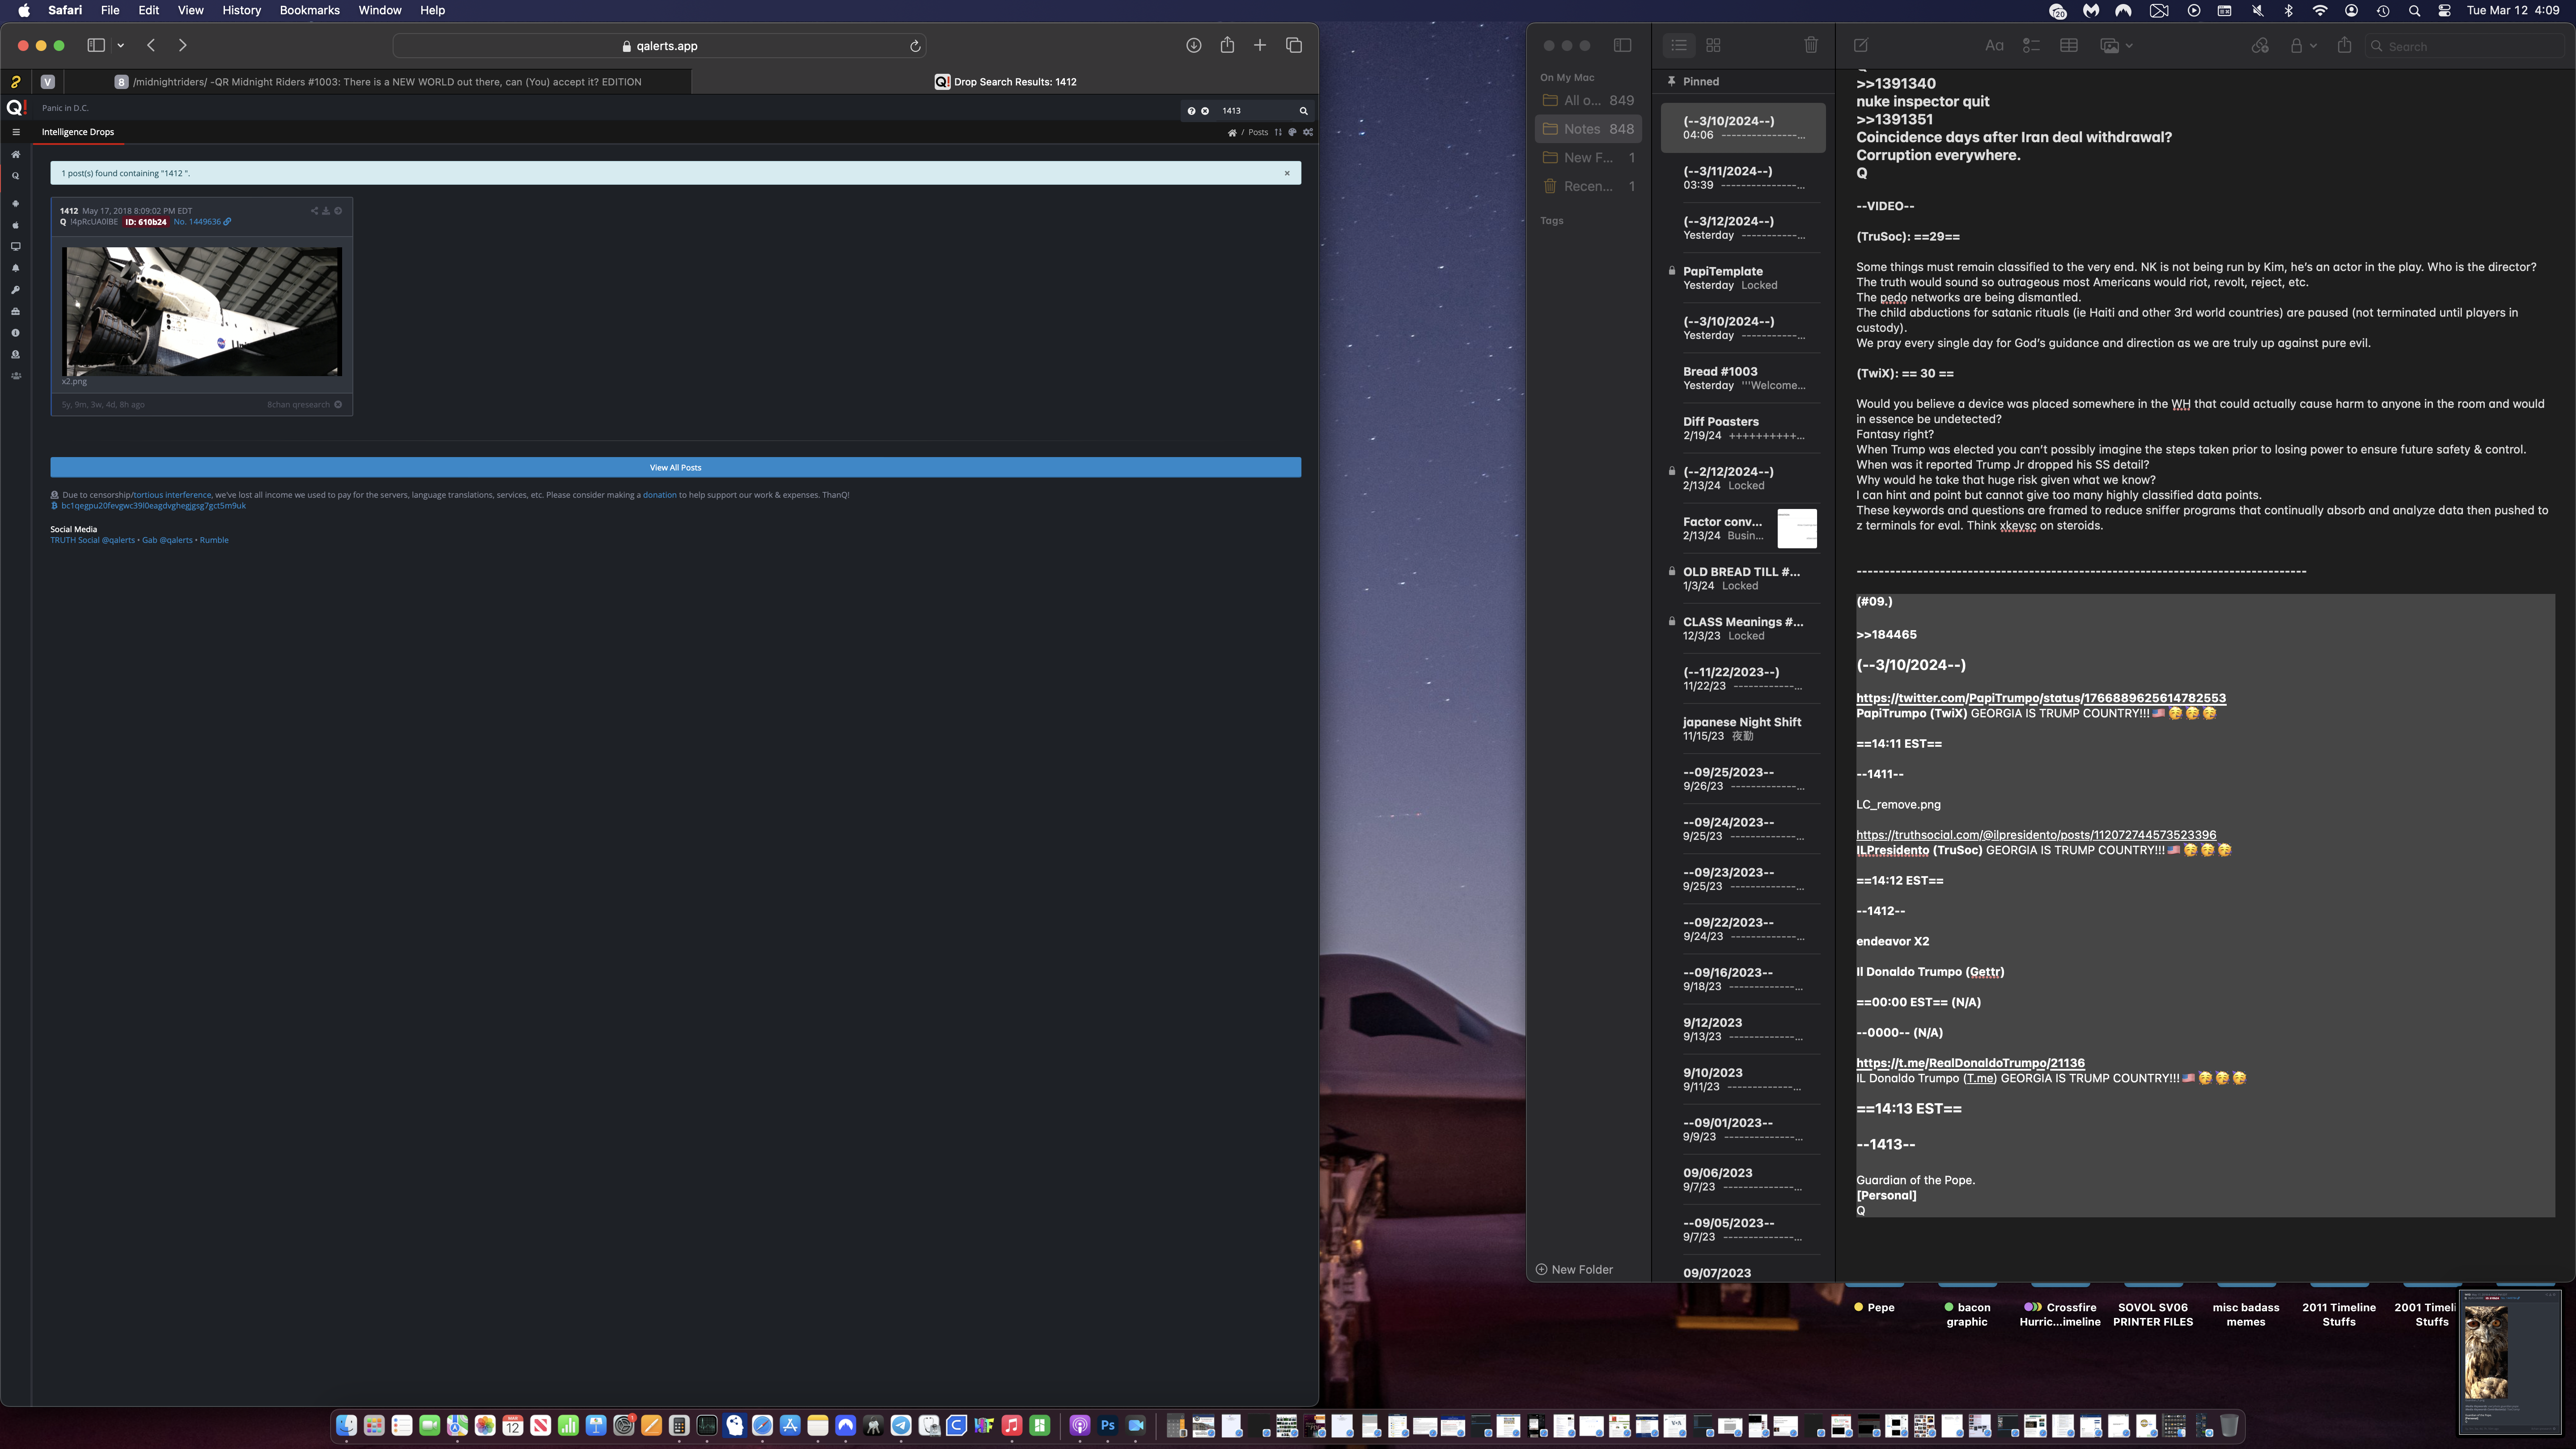Add a checklist in Notes toolbar
Screen dimensions: 2576x1449
(x=2031, y=45)
